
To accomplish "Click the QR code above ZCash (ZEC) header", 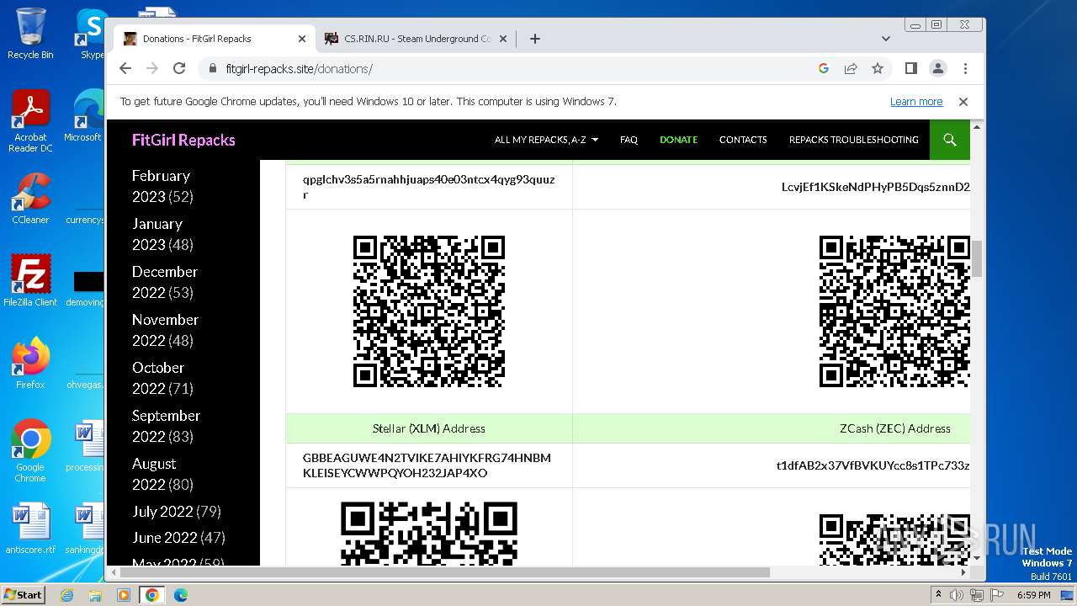I will (x=894, y=311).
